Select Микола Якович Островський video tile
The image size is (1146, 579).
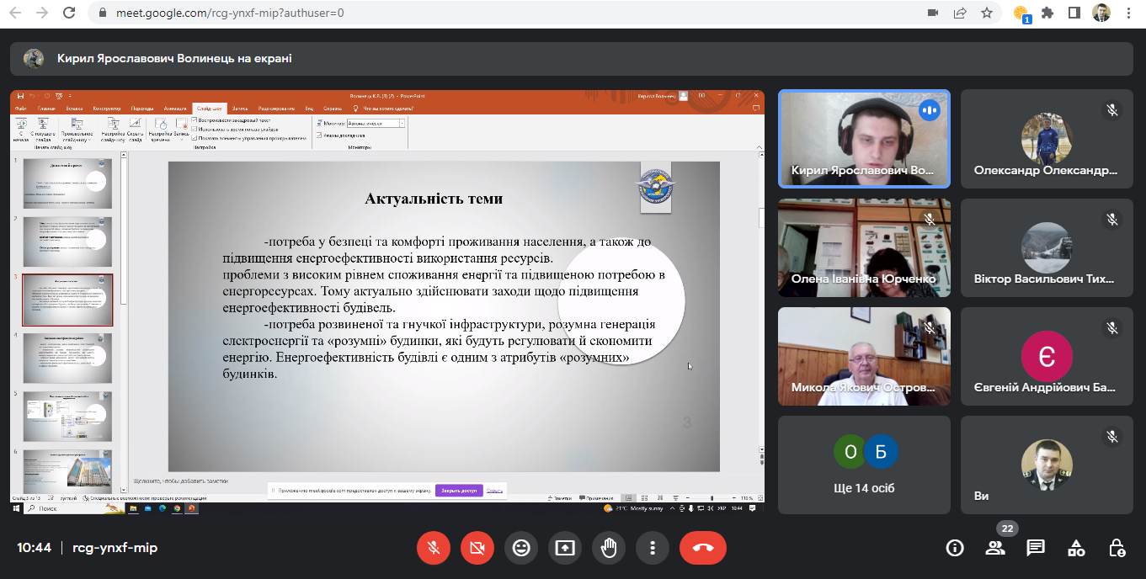point(864,356)
